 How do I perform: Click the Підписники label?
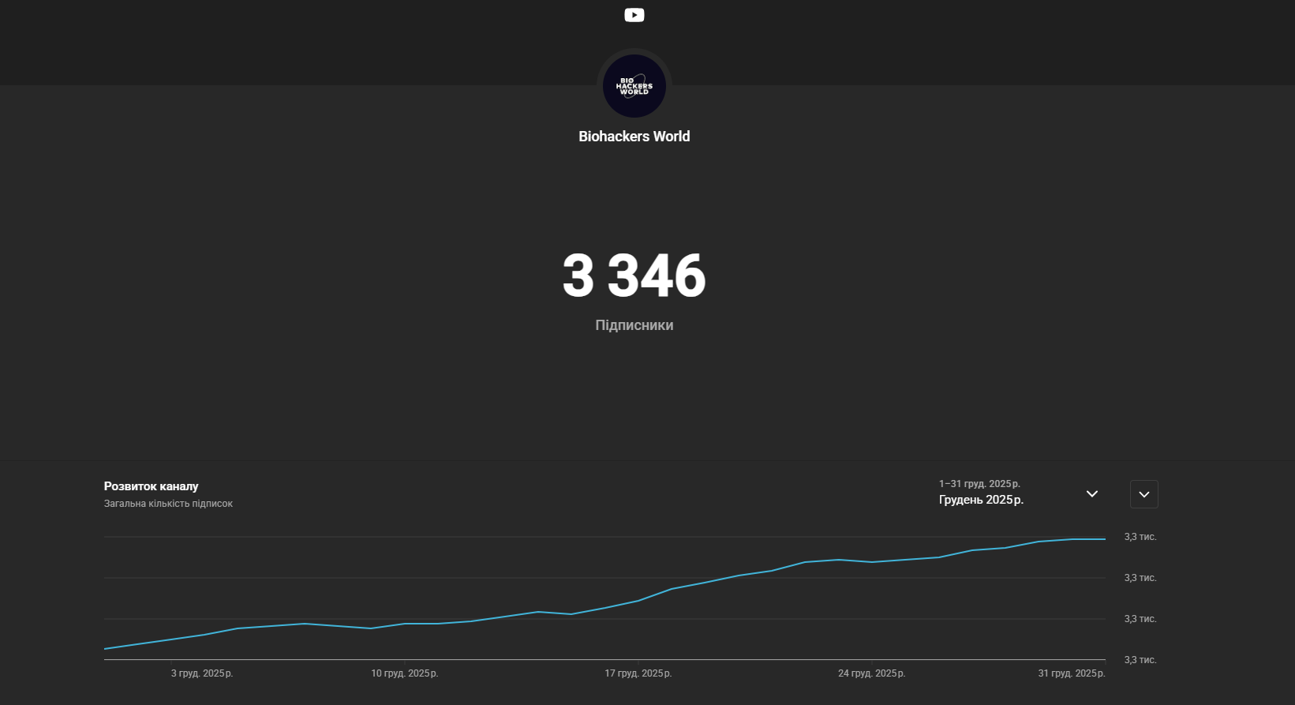pos(634,325)
